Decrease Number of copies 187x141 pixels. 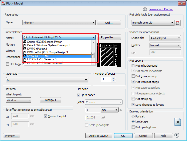[114, 81]
